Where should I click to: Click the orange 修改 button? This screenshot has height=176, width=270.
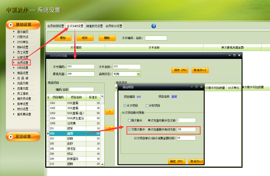(x=85, y=38)
